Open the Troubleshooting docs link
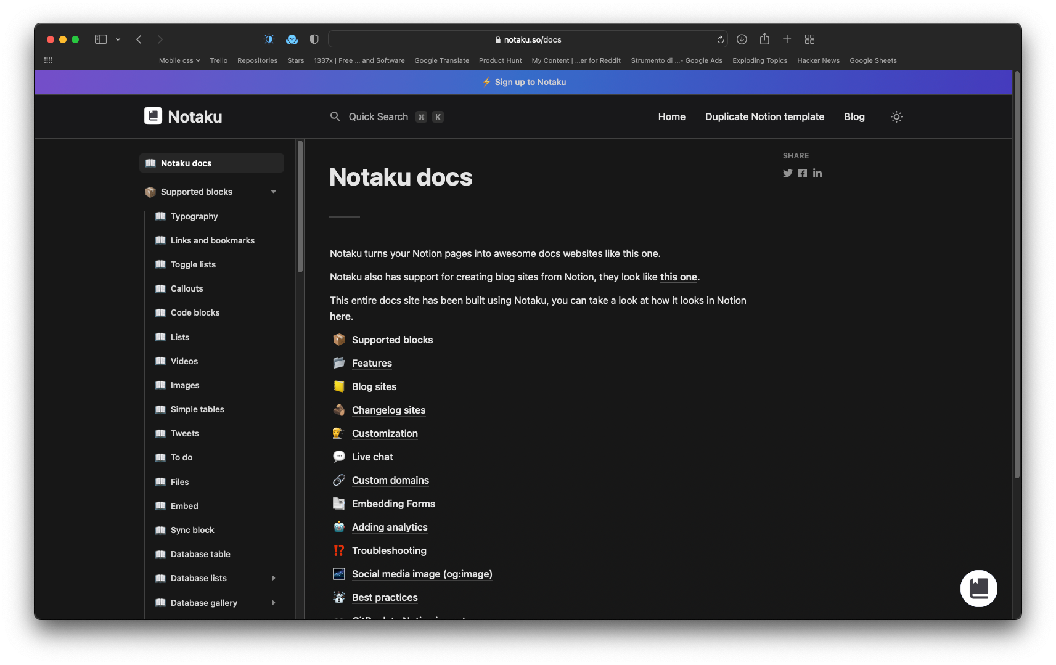The height and width of the screenshot is (665, 1056). click(389, 550)
